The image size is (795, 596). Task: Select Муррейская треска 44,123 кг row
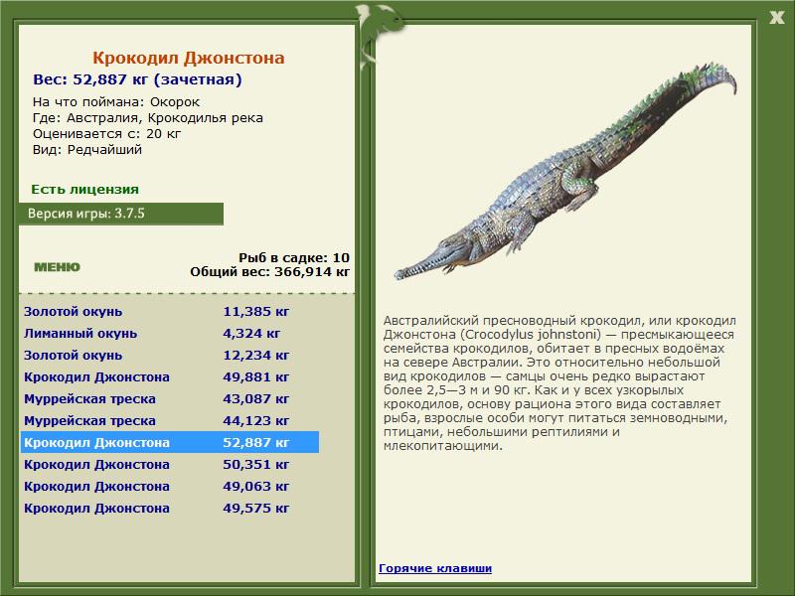(170, 420)
